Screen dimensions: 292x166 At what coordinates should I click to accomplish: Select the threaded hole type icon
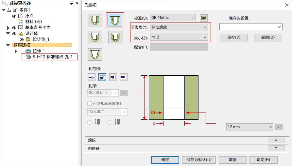point(115,20)
